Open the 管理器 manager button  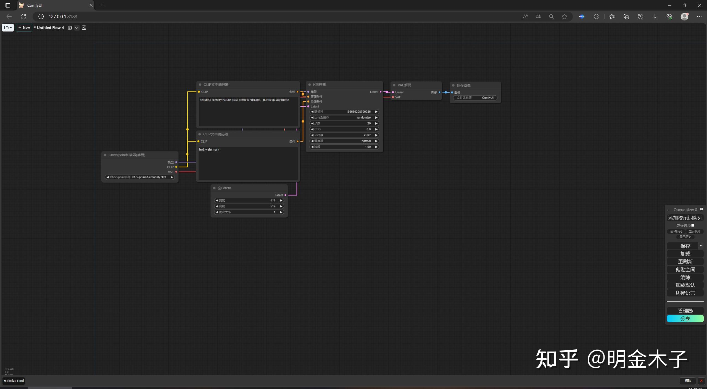coord(685,311)
